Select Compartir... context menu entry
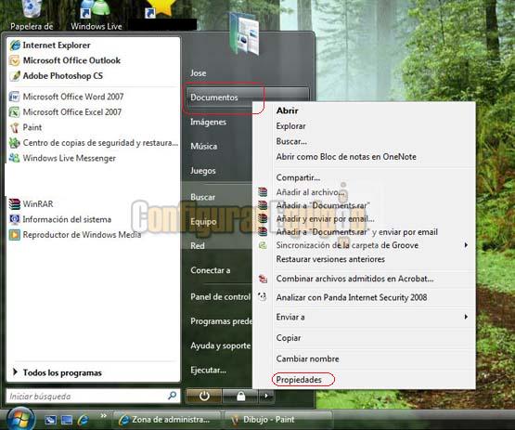Image resolution: width=515 pixels, height=430 pixels. 298,177
